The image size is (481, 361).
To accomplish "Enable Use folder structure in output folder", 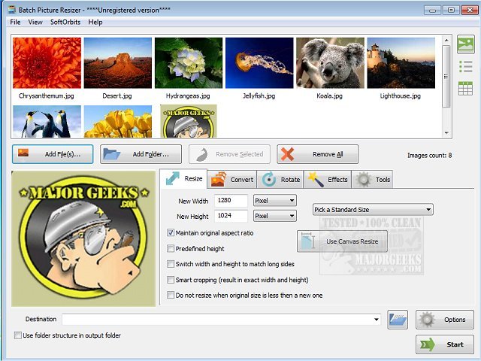I will 18,335.
